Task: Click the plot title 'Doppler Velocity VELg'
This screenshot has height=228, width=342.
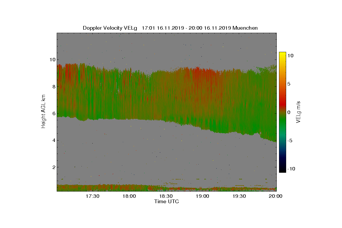Action: click(x=110, y=28)
